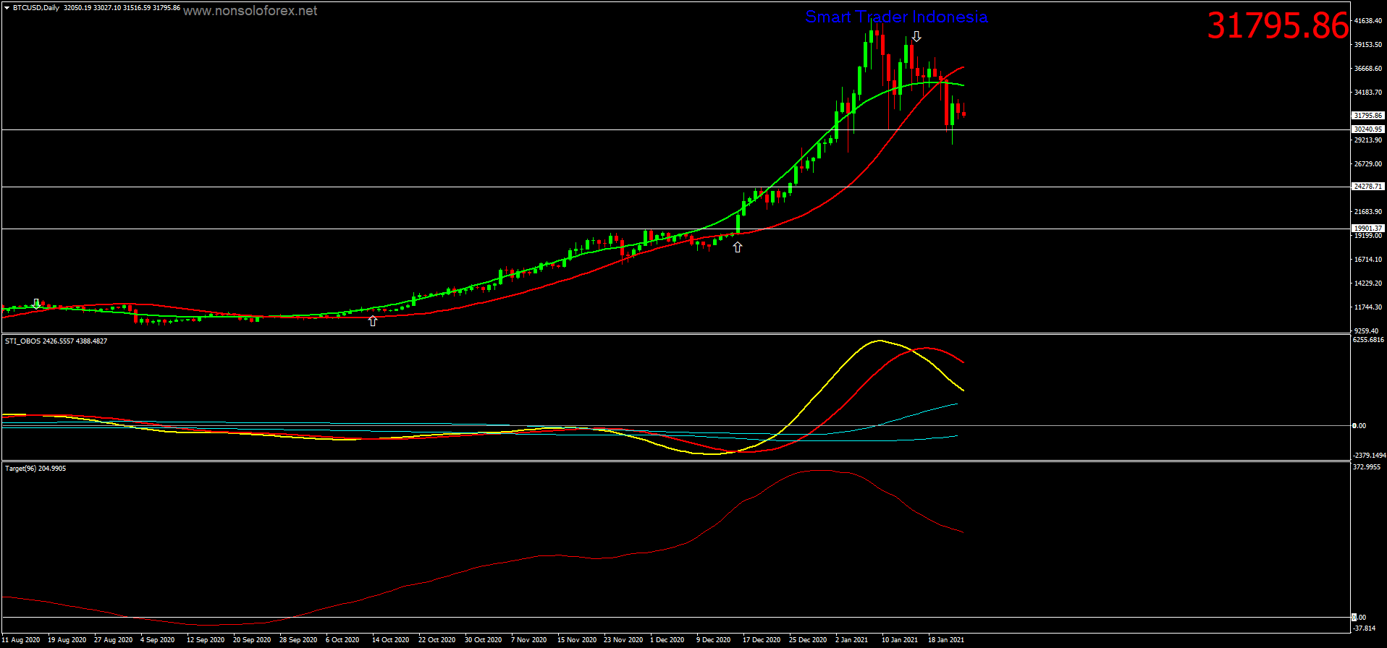Click the 7 Nov 2020 date label
Viewport: 1387px width, 648px height.
point(529,640)
